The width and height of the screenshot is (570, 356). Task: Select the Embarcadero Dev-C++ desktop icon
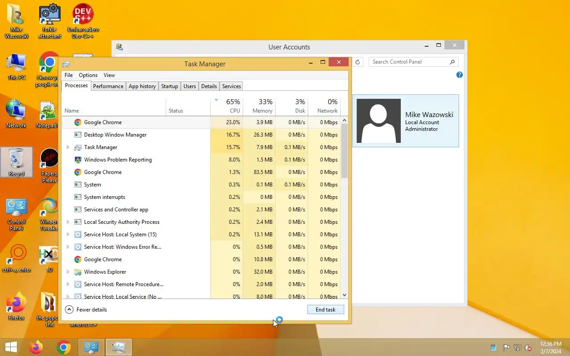pyautogui.click(x=83, y=21)
